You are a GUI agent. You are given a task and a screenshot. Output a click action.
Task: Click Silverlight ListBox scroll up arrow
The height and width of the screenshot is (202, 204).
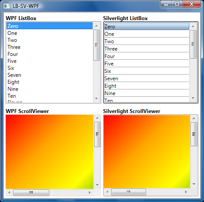pos(193,26)
